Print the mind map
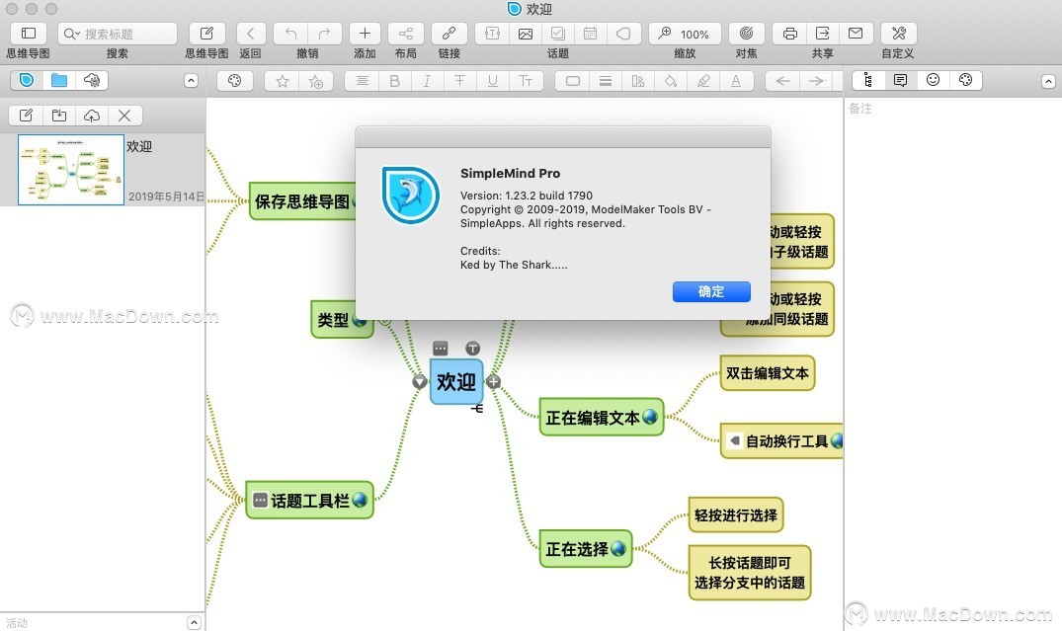Image resolution: width=1062 pixels, height=631 pixels. (x=789, y=34)
